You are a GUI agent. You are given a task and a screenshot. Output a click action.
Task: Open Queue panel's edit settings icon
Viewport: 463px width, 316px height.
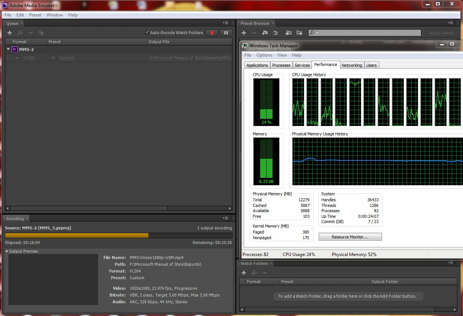click(x=20, y=33)
